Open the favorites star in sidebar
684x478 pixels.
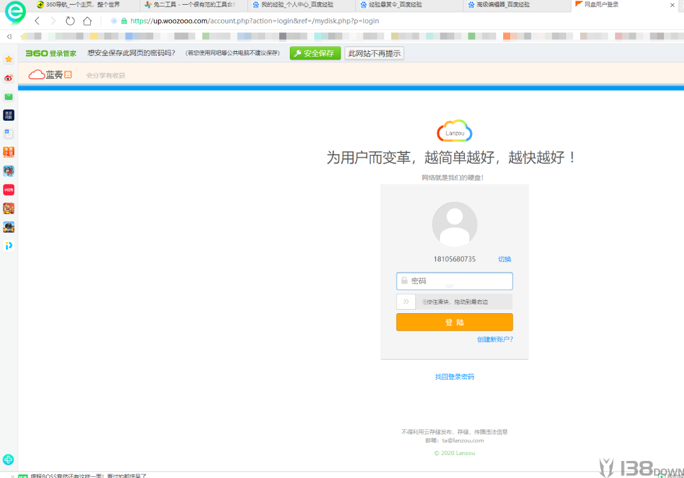tap(9, 59)
